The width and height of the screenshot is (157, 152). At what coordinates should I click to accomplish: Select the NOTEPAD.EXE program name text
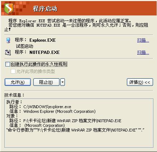click(44, 52)
